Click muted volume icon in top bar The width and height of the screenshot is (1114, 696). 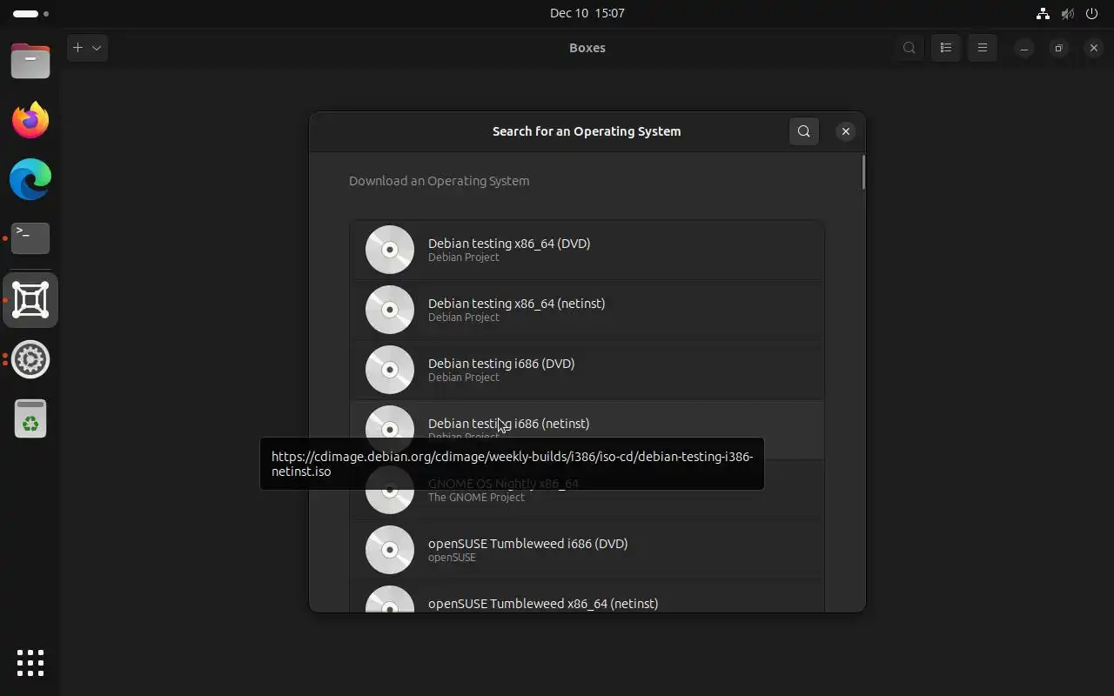[1068, 13]
